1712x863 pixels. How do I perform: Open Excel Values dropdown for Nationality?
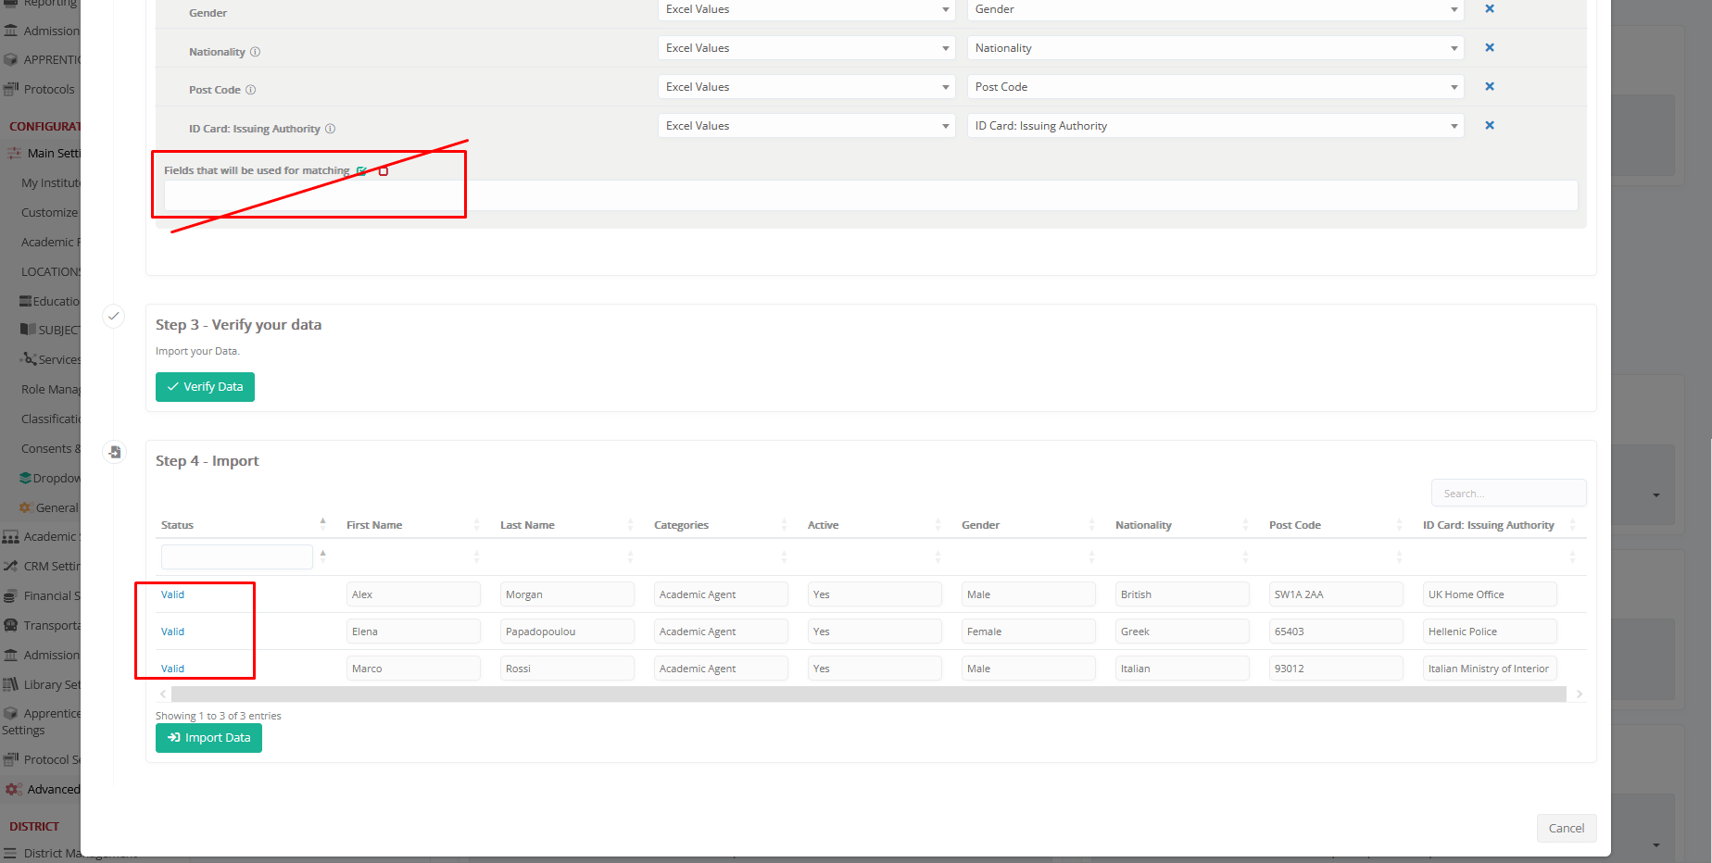click(x=806, y=48)
